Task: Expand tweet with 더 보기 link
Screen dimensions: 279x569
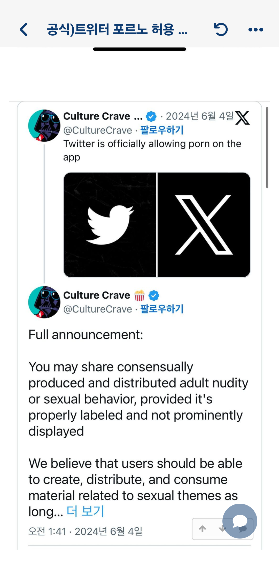Action: click(85, 511)
